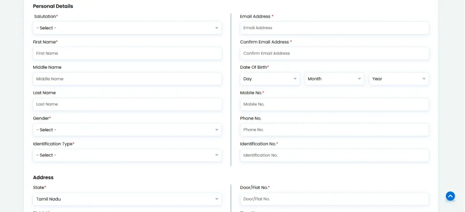Click the Last Name label
The image size is (465, 212).
[x=44, y=93]
